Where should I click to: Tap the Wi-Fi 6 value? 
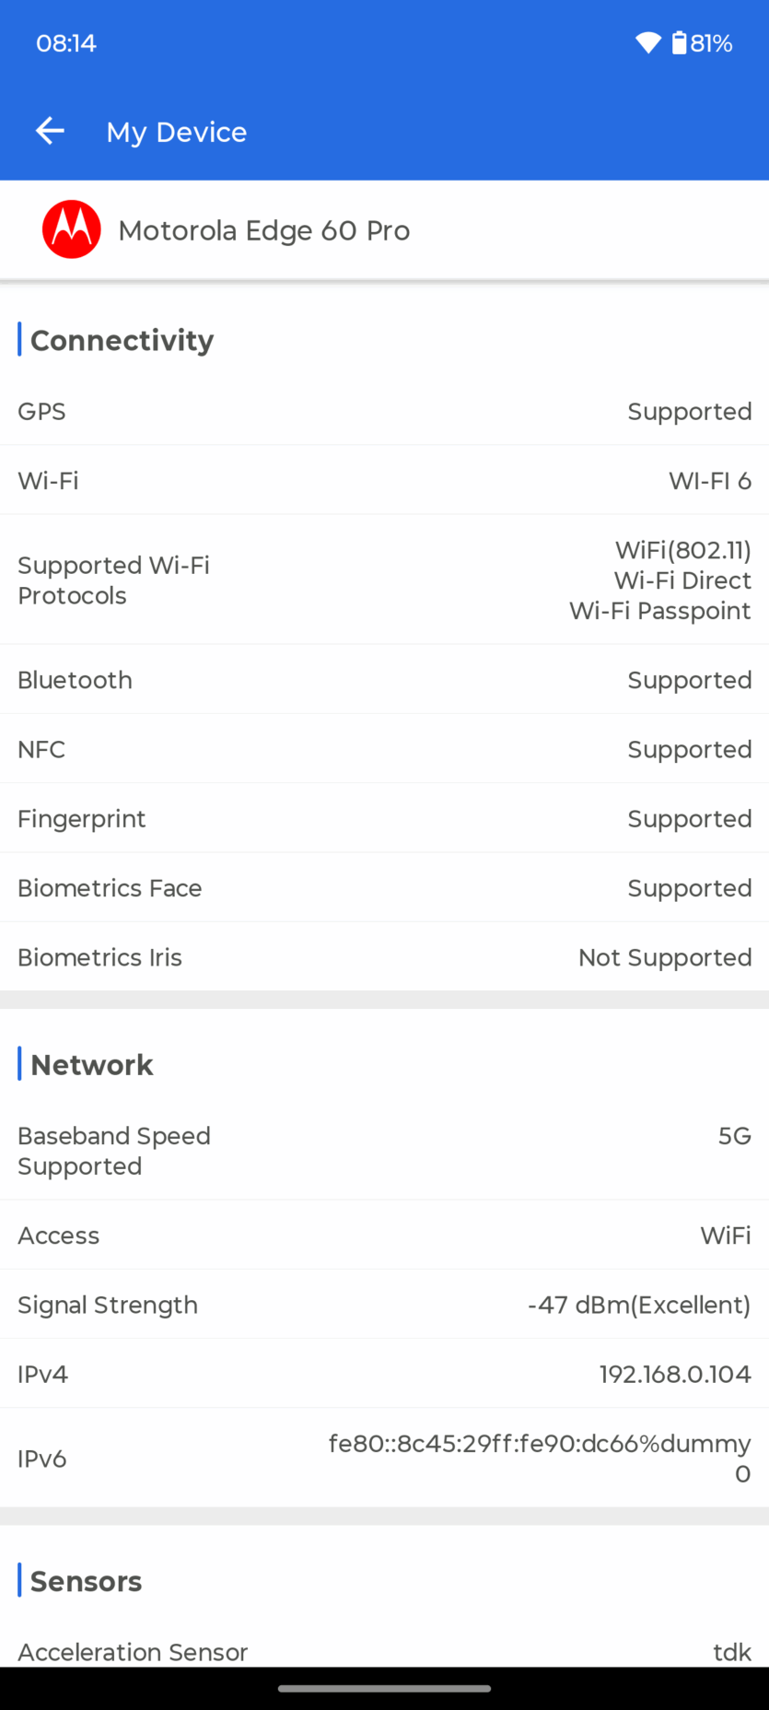point(709,481)
